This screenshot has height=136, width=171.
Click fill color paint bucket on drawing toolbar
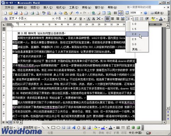pyautogui.click(x=95, y=127)
